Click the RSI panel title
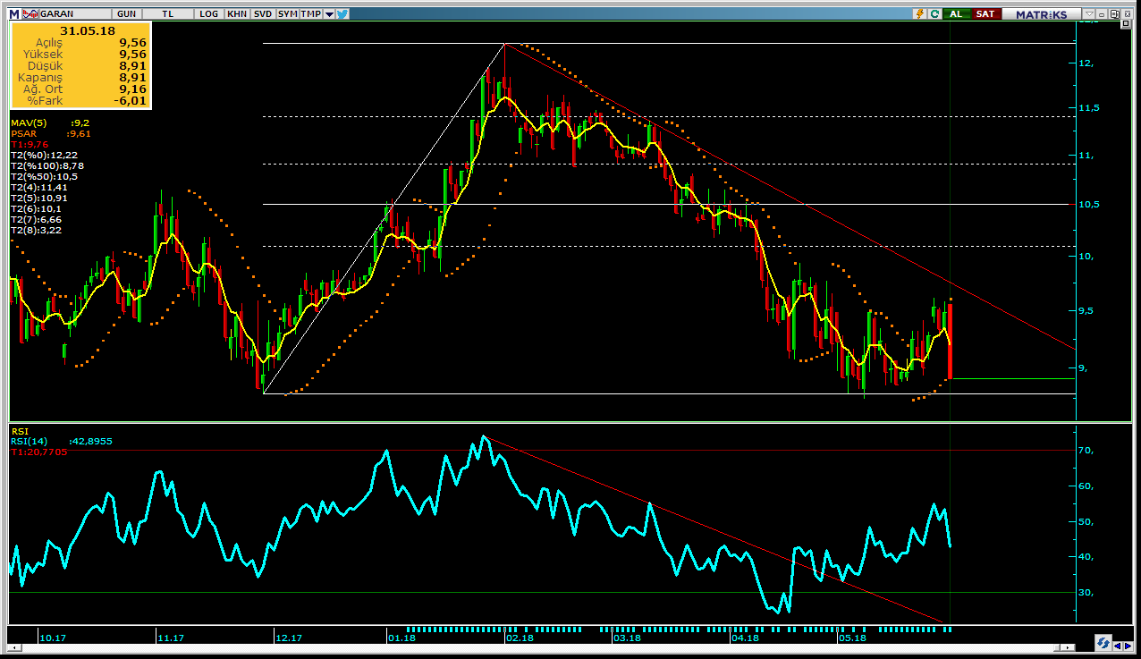This screenshot has width=1141, height=659. pos(20,431)
